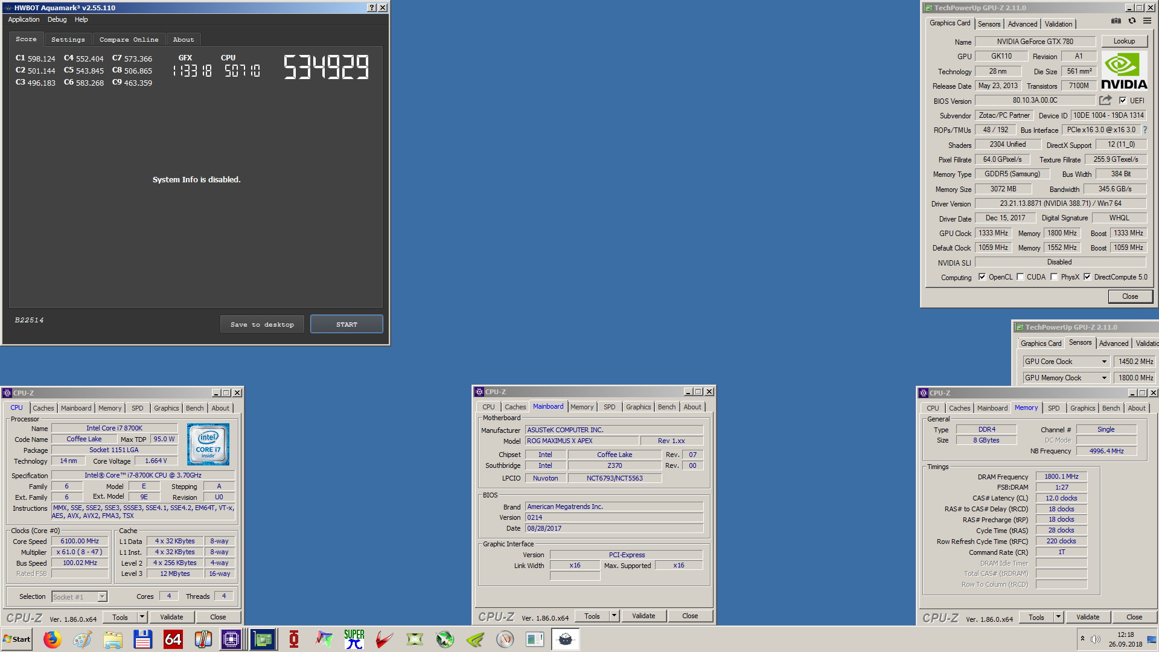
Task: Toggle the DirectCompute 5.0 checkbox
Action: coord(1087,277)
